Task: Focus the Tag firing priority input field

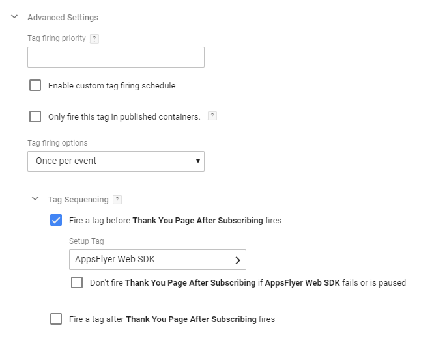Action: pos(116,57)
